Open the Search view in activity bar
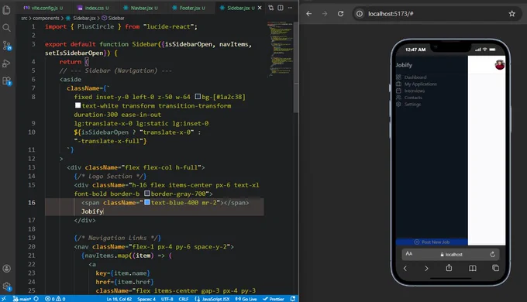This screenshot has height=302, width=527. click(x=6, y=28)
